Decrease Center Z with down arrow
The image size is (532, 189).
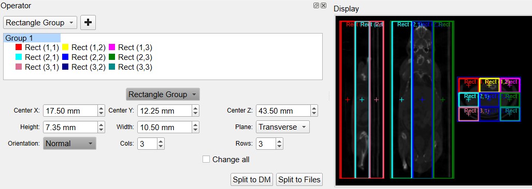[x=314, y=114]
